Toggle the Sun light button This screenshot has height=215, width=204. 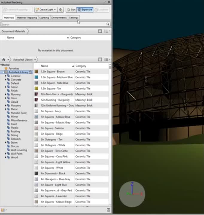71,10
